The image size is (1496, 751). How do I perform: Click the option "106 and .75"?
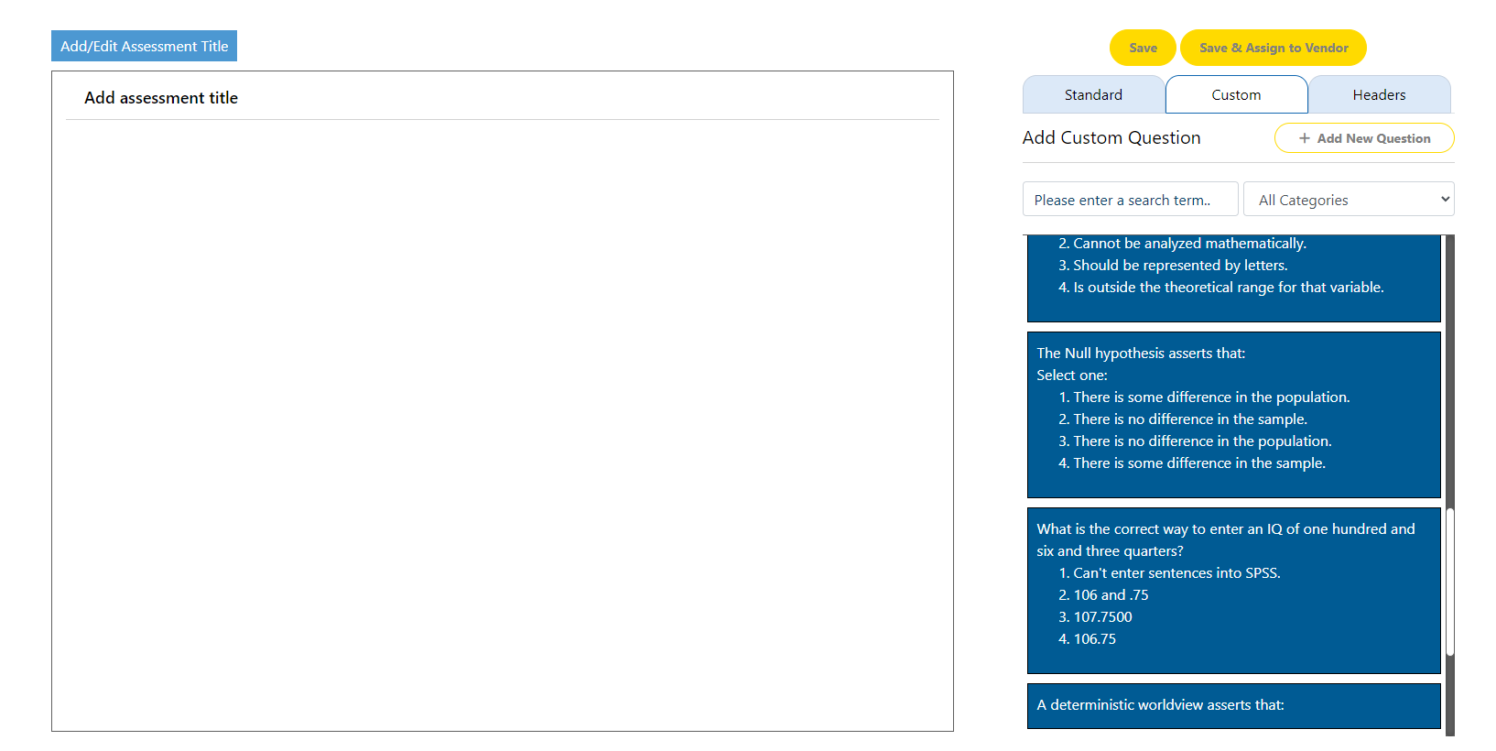coord(1111,595)
